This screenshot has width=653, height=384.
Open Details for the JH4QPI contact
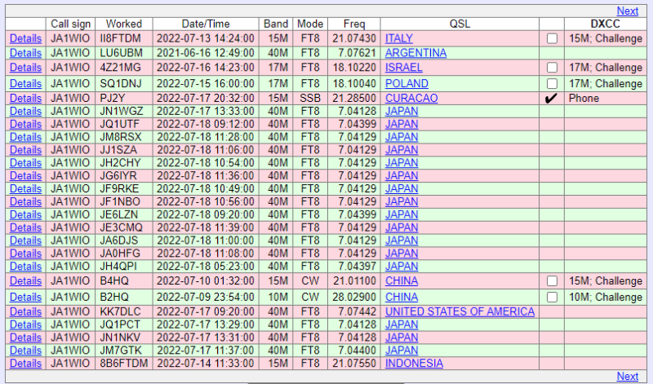(25, 266)
